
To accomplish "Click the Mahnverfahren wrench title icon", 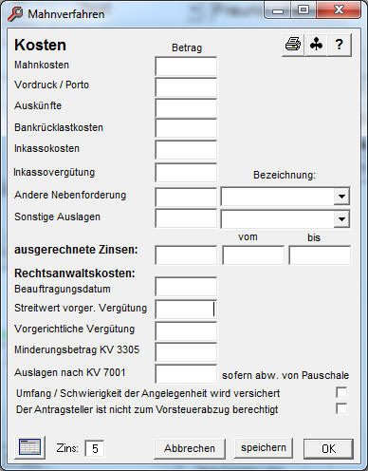I will (15, 14).
